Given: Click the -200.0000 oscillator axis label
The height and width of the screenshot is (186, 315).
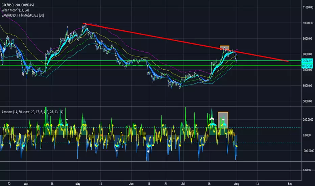Looking at the screenshot, I should tap(308, 151).
